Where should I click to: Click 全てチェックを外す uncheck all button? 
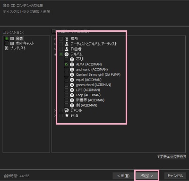coord(172,157)
